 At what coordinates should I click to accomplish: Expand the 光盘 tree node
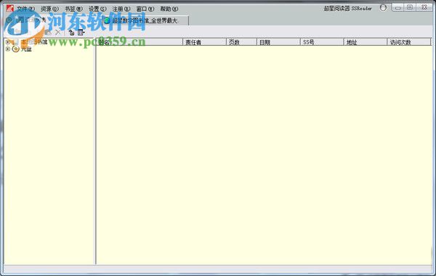pos(8,49)
